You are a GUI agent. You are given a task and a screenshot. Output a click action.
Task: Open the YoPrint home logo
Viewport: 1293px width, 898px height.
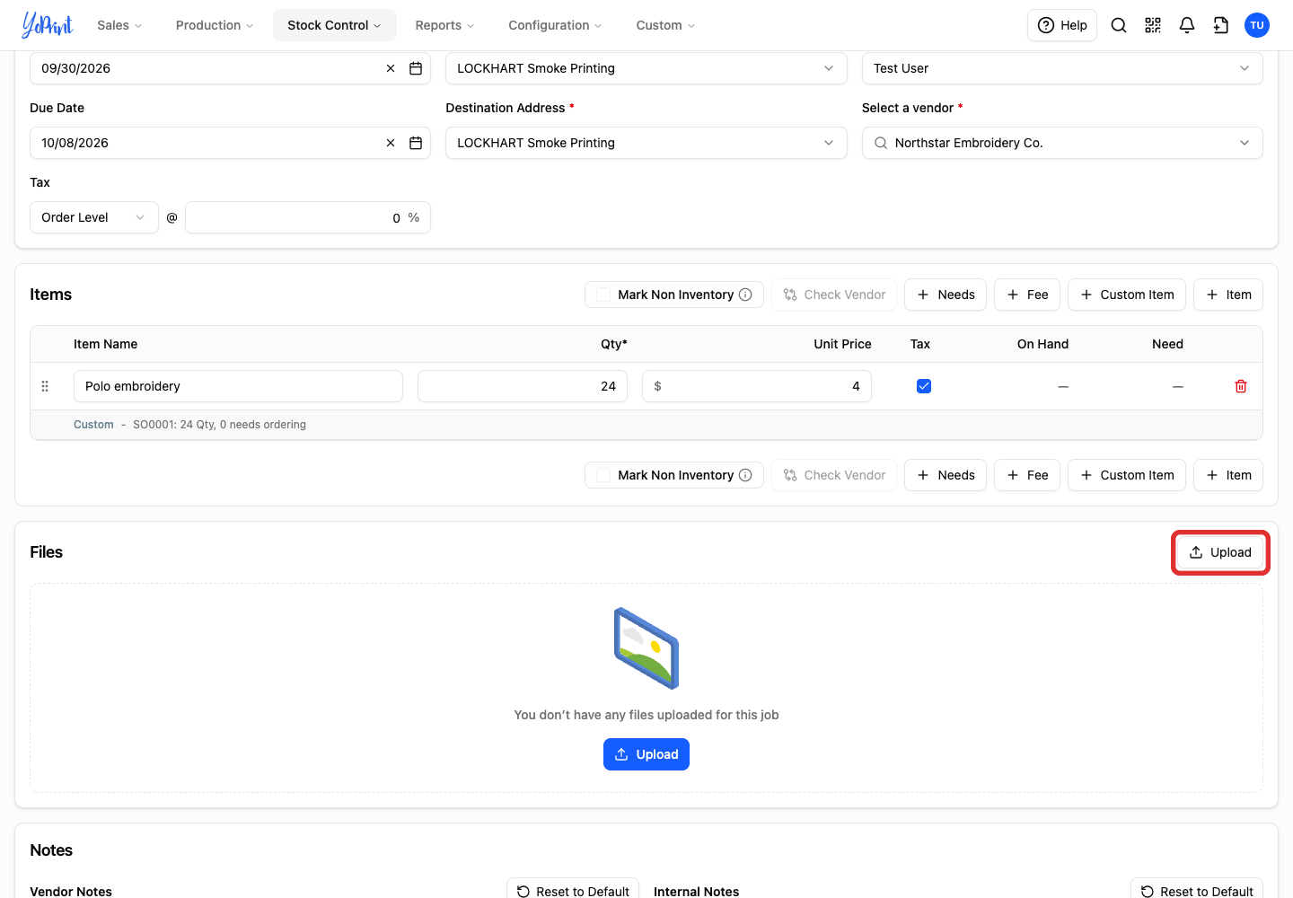click(x=48, y=25)
